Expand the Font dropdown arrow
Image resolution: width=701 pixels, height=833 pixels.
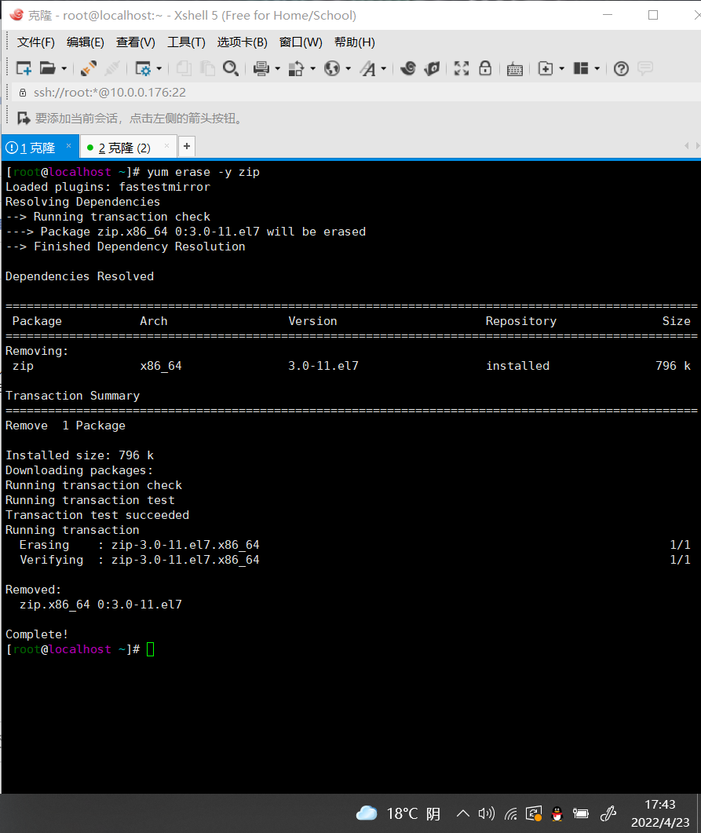coord(383,68)
